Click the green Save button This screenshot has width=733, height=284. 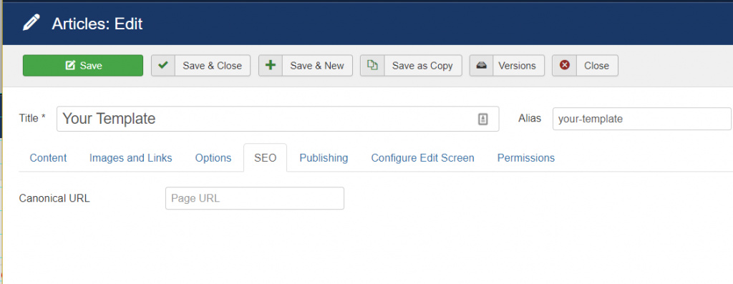coord(83,65)
